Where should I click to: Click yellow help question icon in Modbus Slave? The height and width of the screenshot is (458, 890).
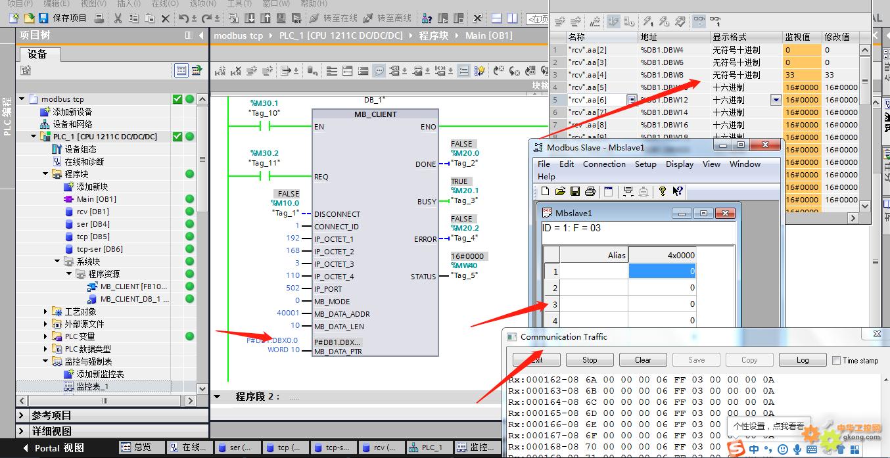pyautogui.click(x=663, y=191)
